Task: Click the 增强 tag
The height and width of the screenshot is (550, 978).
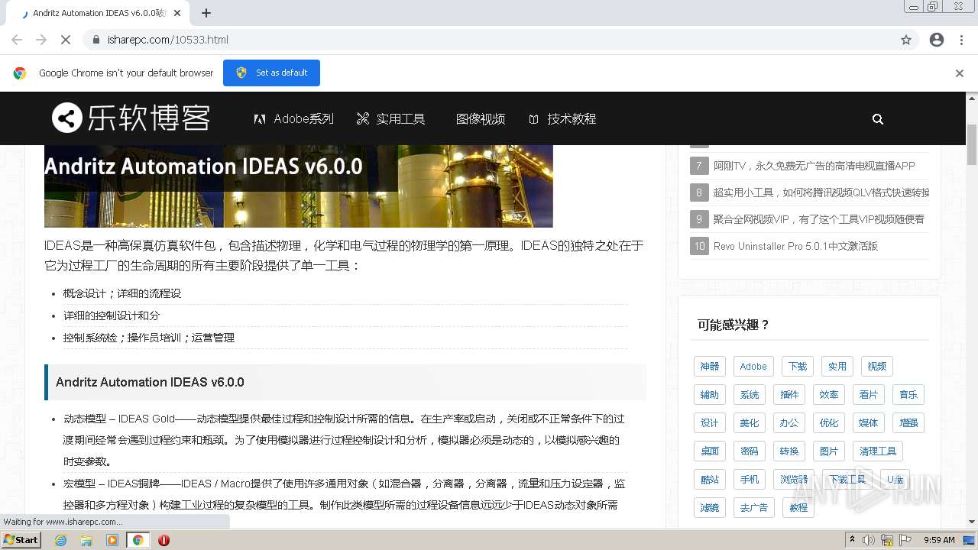Action: pyautogui.click(x=908, y=423)
